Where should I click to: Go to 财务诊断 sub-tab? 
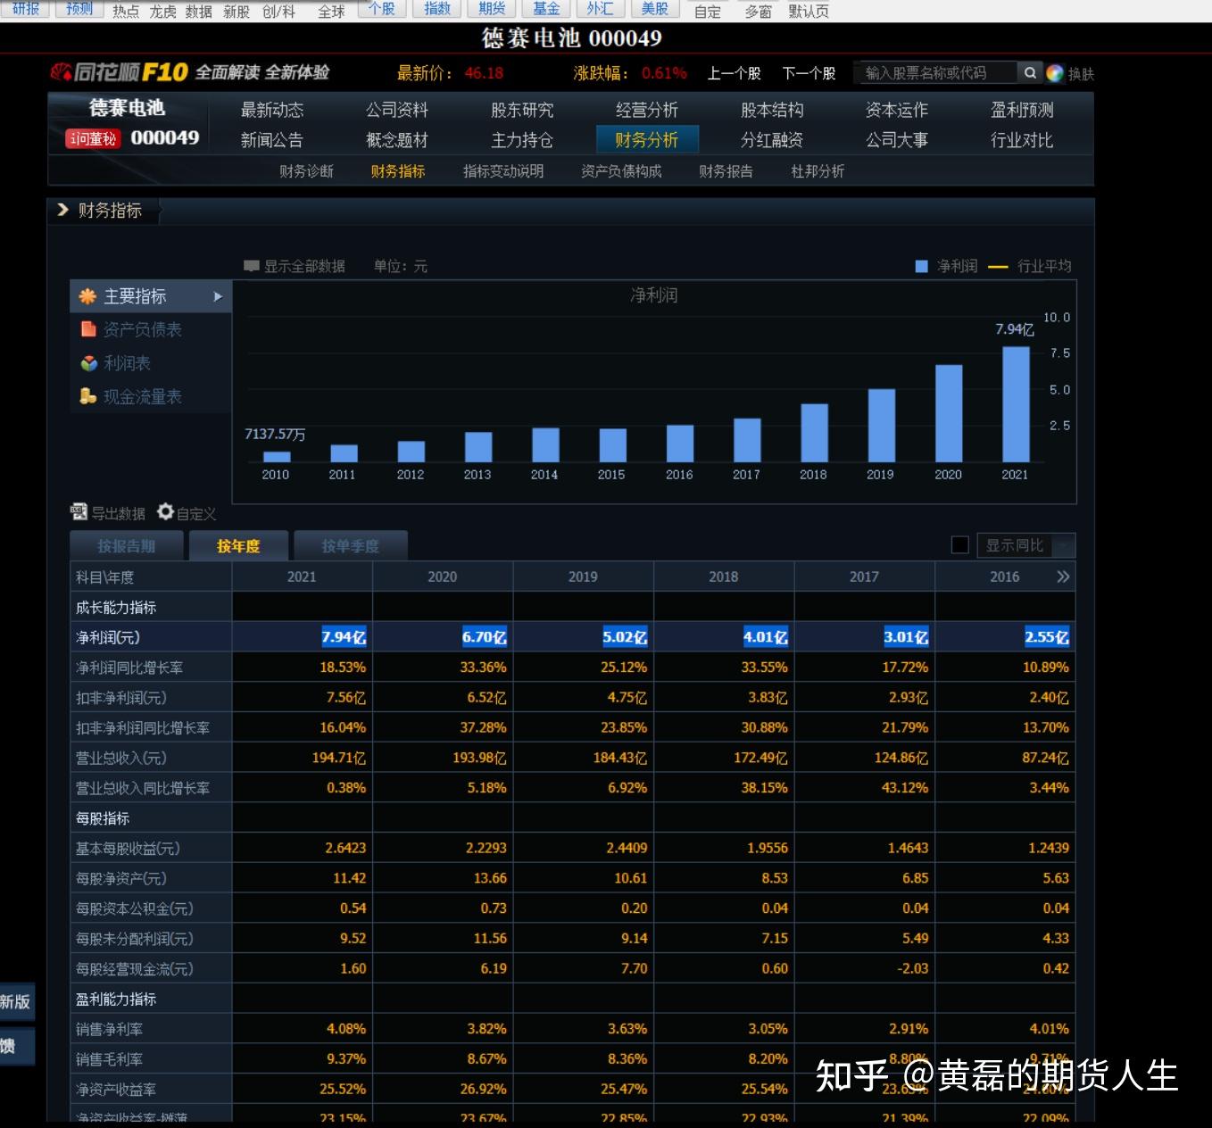[306, 170]
